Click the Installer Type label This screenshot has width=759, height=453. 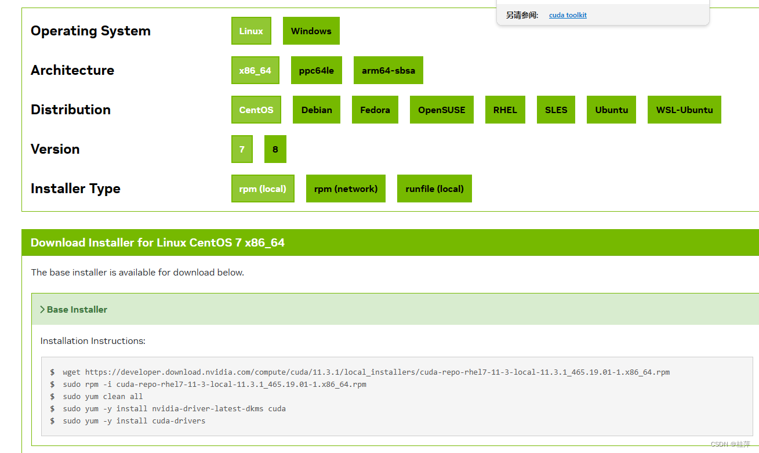tap(75, 189)
